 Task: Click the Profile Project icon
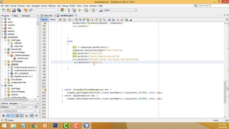[x=93, y=10]
